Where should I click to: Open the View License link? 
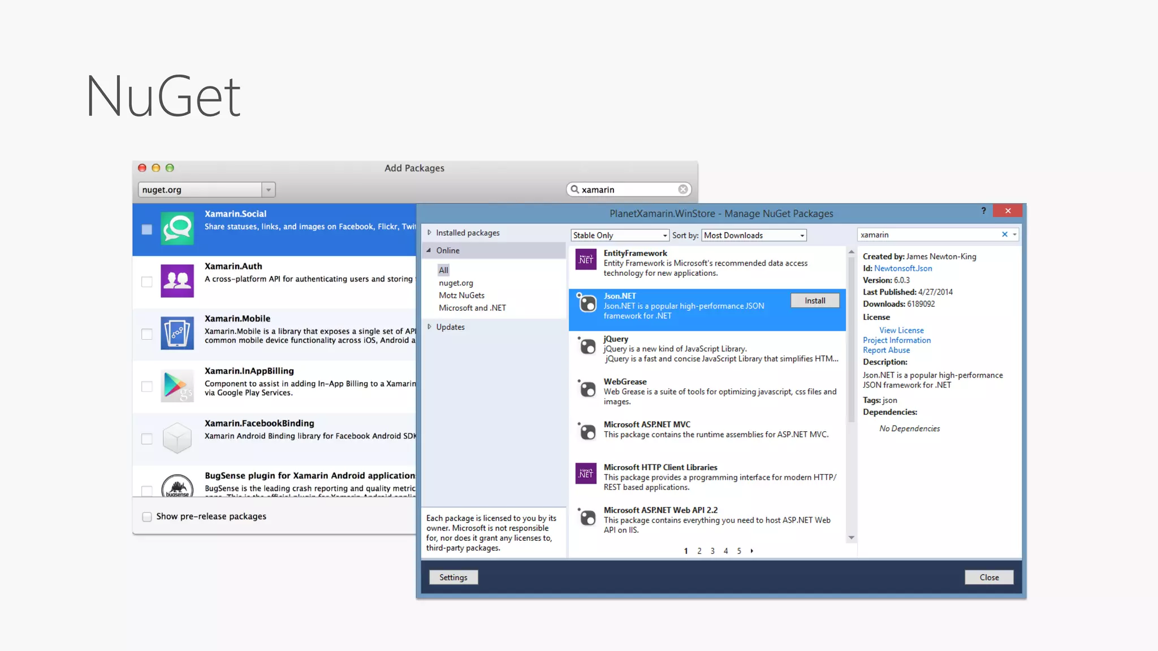901,330
